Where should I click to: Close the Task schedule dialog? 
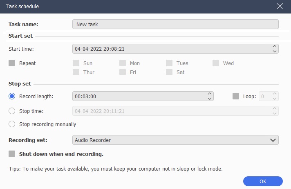[x=280, y=6]
